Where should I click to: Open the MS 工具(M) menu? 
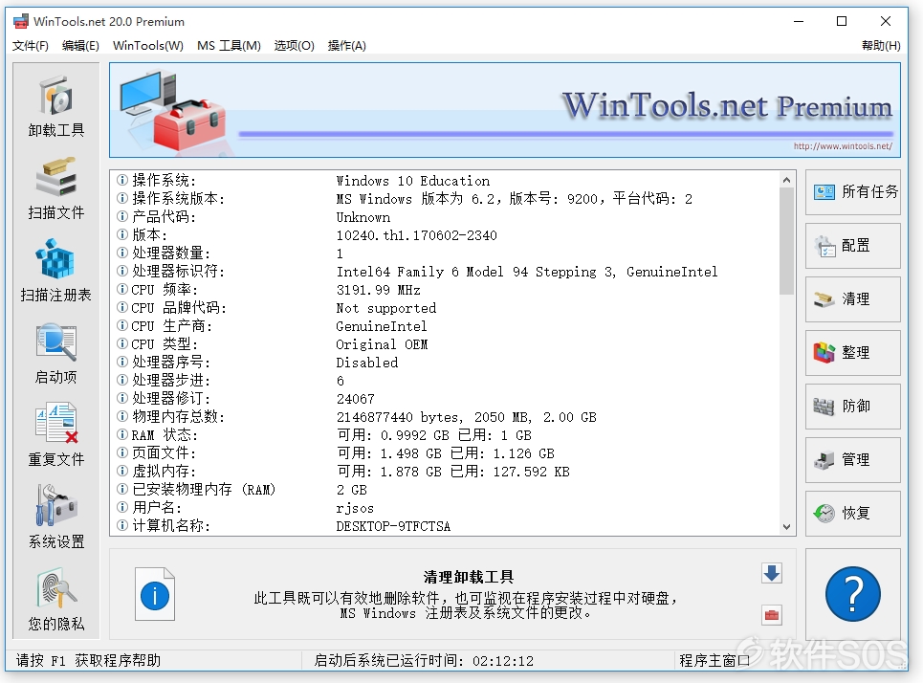[229, 45]
